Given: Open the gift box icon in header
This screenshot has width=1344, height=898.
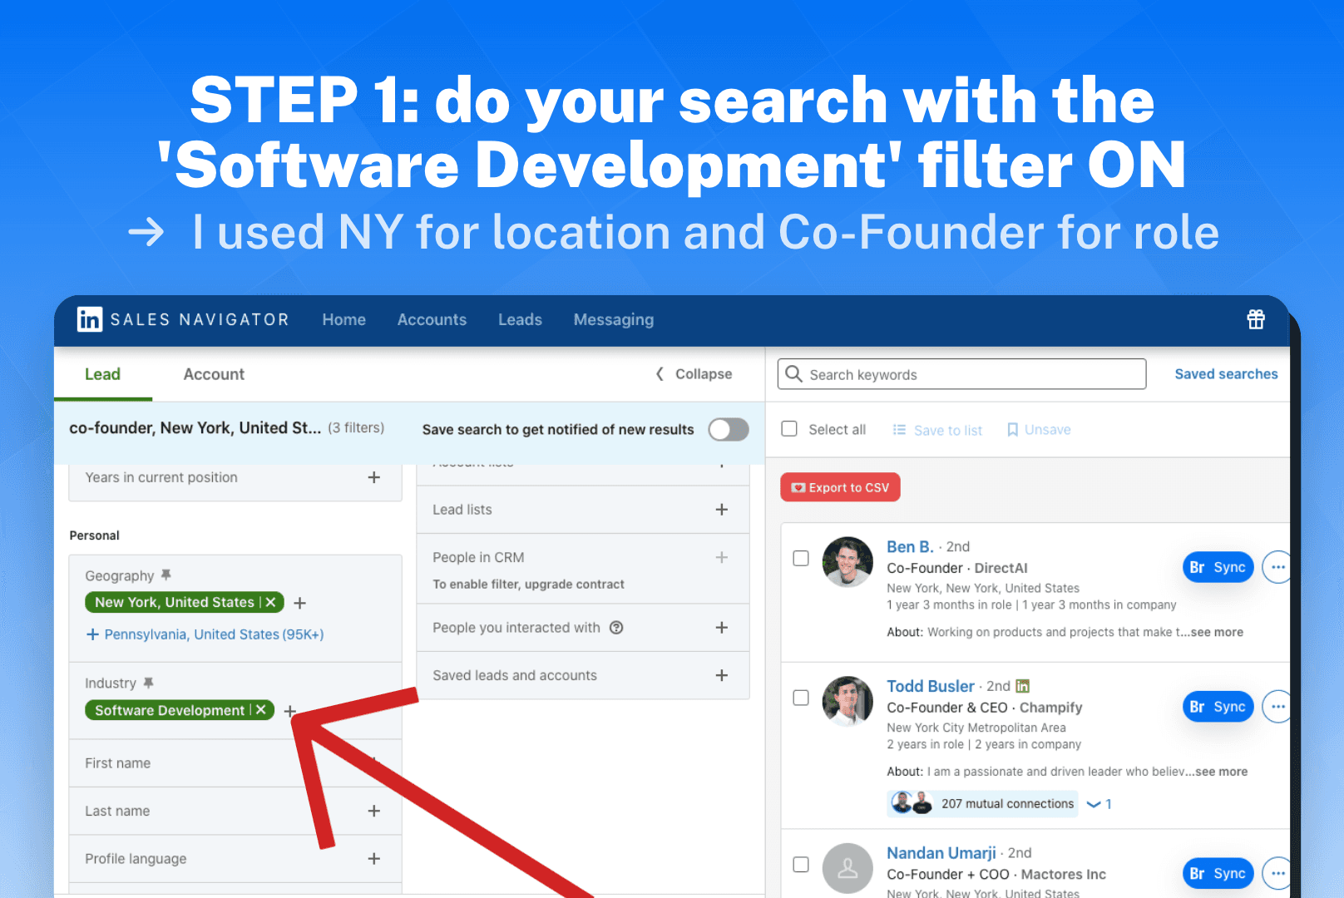Looking at the screenshot, I should pos(1256,319).
